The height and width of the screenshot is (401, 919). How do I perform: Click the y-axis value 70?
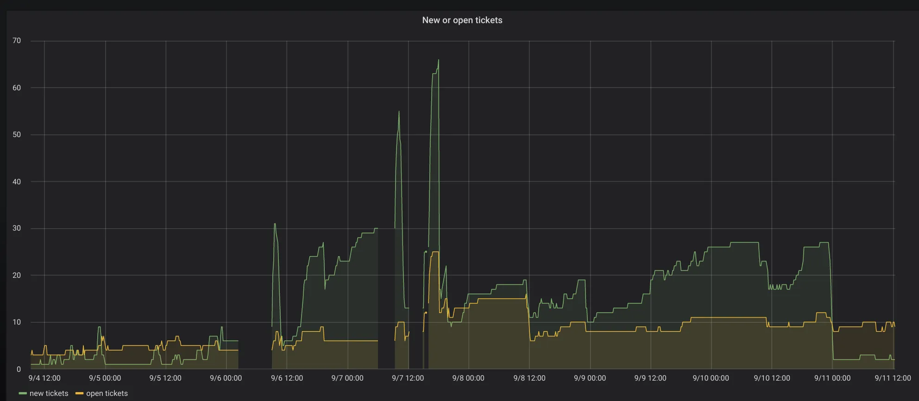point(17,41)
